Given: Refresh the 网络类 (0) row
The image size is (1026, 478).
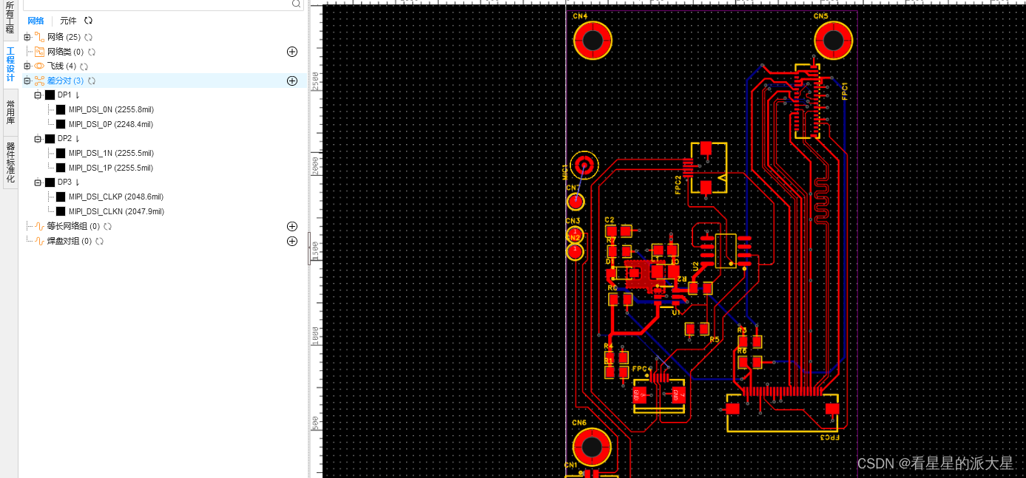Looking at the screenshot, I should click(92, 52).
